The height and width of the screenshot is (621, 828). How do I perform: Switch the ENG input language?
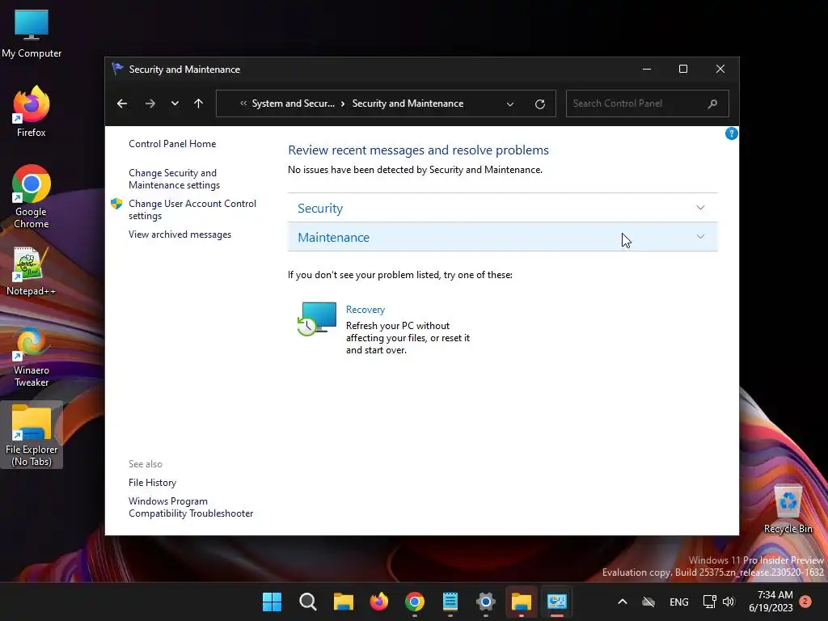point(679,602)
